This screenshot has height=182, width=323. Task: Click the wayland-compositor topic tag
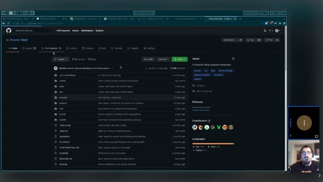[202, 75]
